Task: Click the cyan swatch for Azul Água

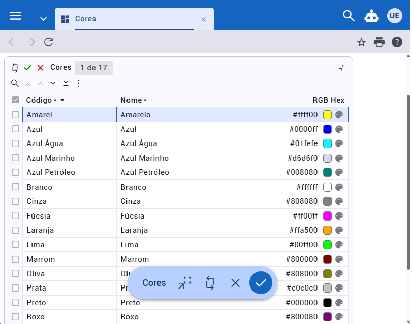Action: (327, 143)
